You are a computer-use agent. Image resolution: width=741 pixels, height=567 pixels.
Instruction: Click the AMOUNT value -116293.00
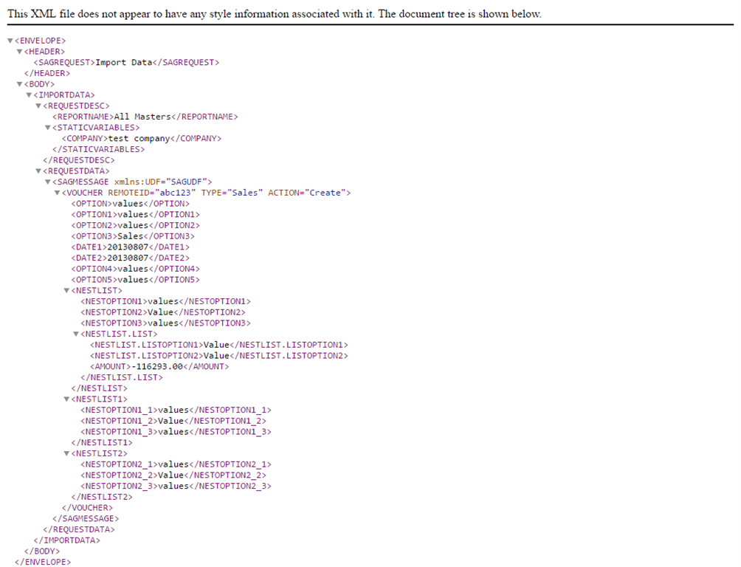(157, 367)
